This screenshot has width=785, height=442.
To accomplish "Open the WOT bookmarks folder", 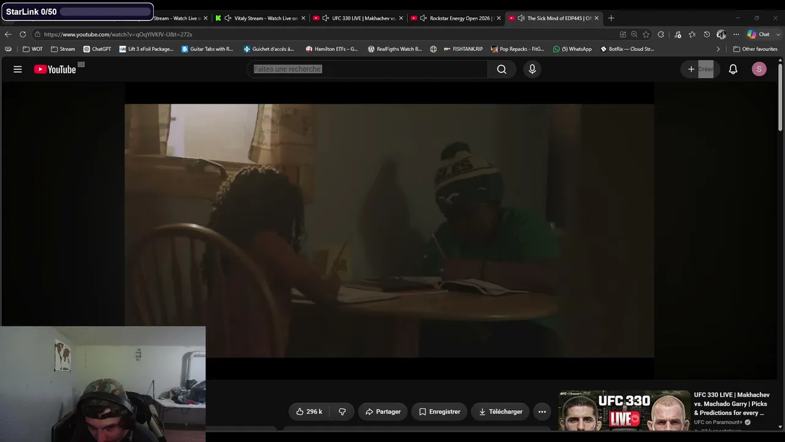I will [33, 49].
